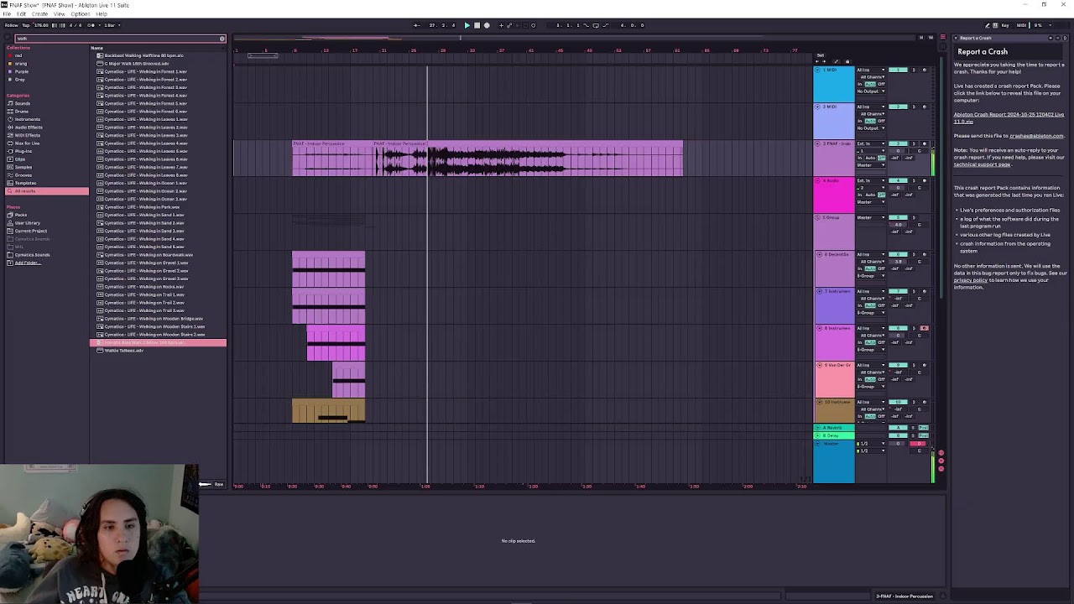Viewport: 1074px width, 604px height.
Task: Set track 1 monitor to Auto
Action: pos(870,84)
